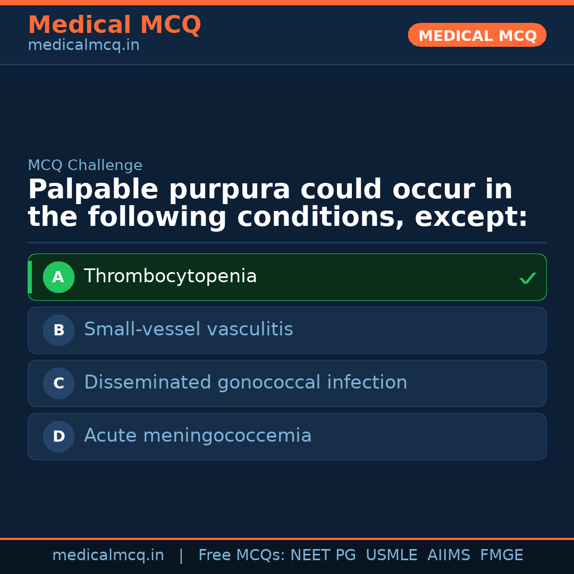This screenshot has height=574, width=574.
Task: Click the orange MEDICAL MCQ badge
Action: click(477, 36)
